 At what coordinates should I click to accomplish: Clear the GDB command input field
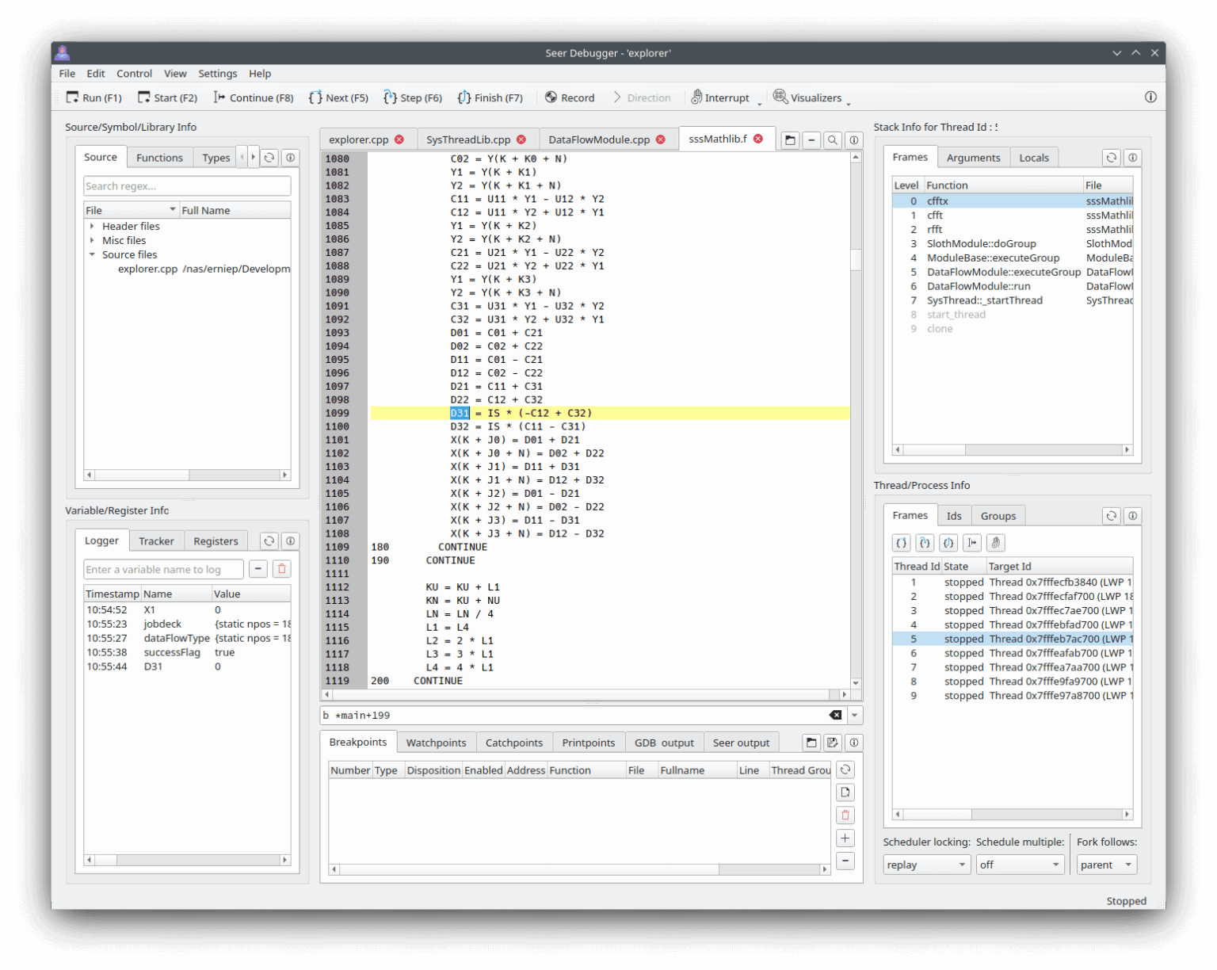835,716
